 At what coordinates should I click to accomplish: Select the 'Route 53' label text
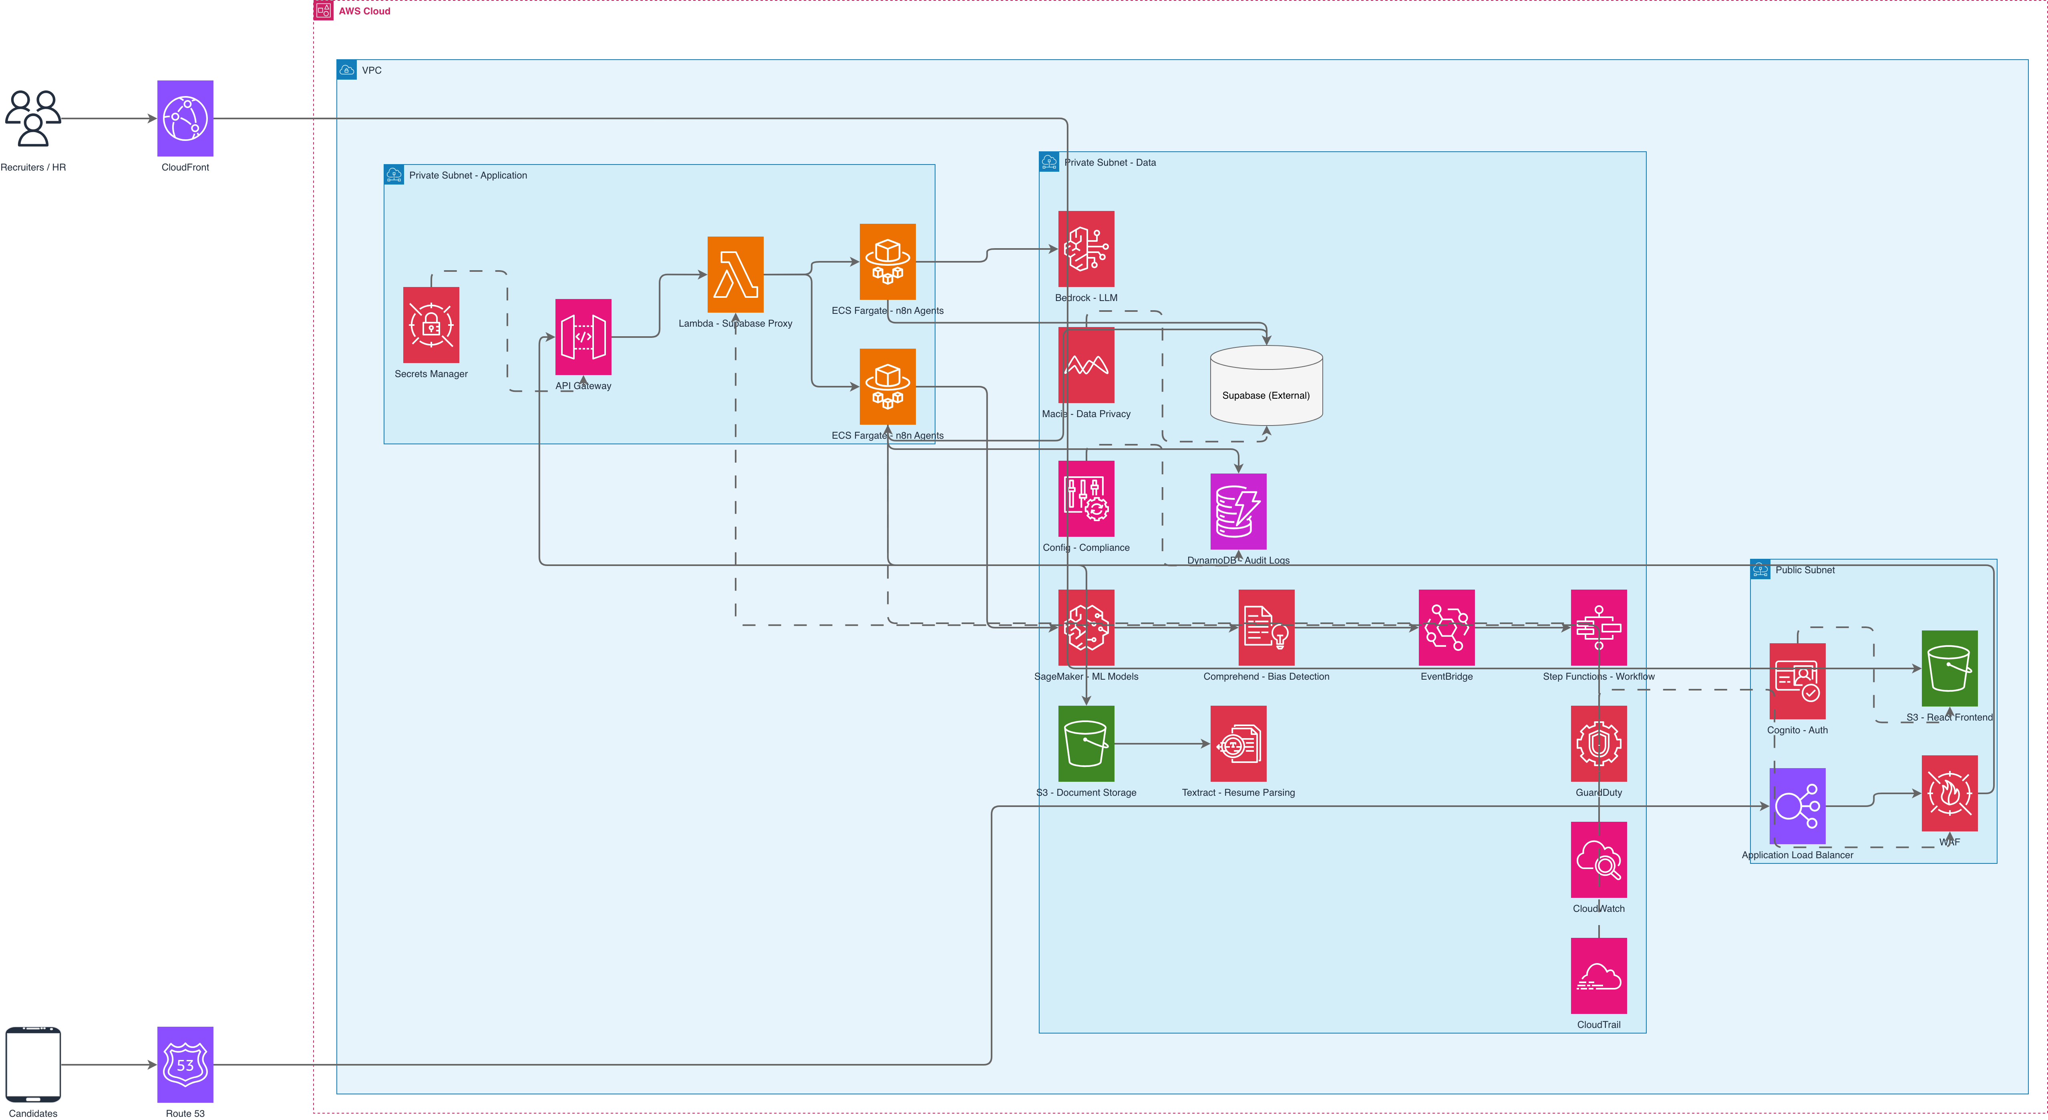pyautogui.click(x=185, y=1113)
